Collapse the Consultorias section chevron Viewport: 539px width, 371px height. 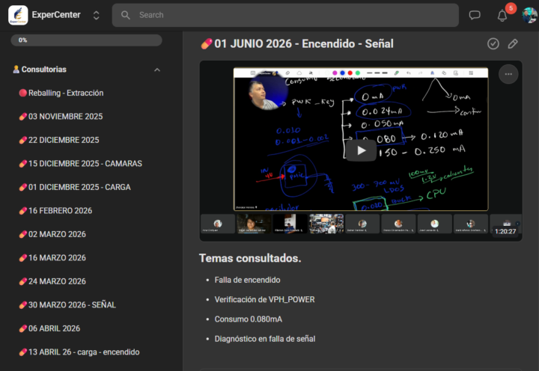[157, 70]
